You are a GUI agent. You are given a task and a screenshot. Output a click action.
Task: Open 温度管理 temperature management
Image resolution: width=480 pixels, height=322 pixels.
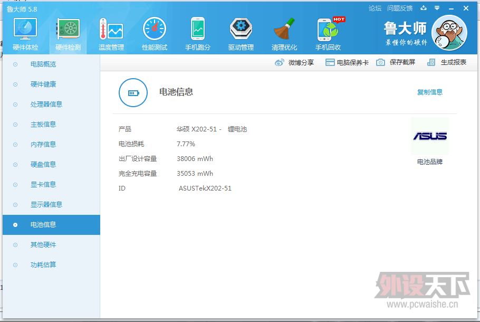111,29
